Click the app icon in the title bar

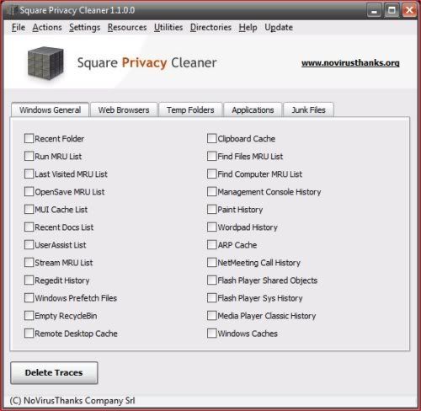coord(12,10)
